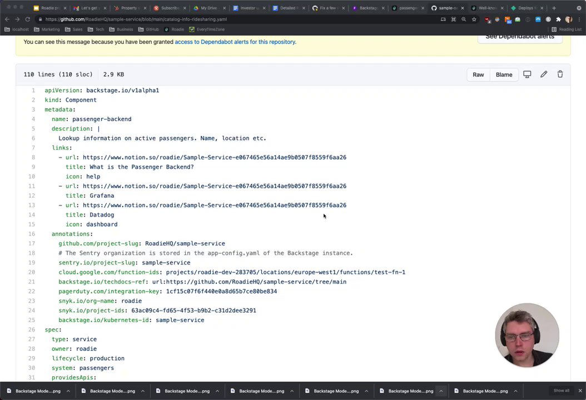Open a new browser tab
This screenshot has height=400, width=586.
[554, 8]
